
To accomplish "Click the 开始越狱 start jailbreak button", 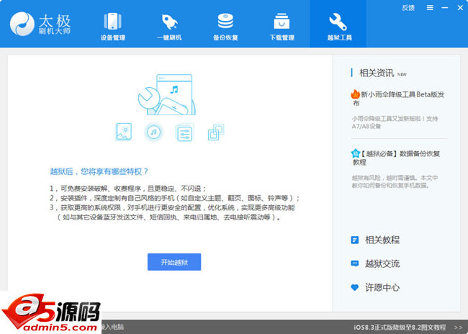I will pyautogui.click(x=174, y=261).
